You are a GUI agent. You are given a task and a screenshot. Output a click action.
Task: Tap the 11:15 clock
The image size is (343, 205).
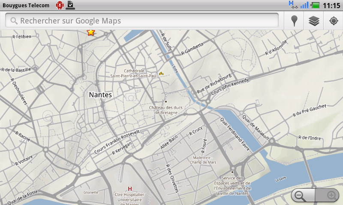(331, 6)
